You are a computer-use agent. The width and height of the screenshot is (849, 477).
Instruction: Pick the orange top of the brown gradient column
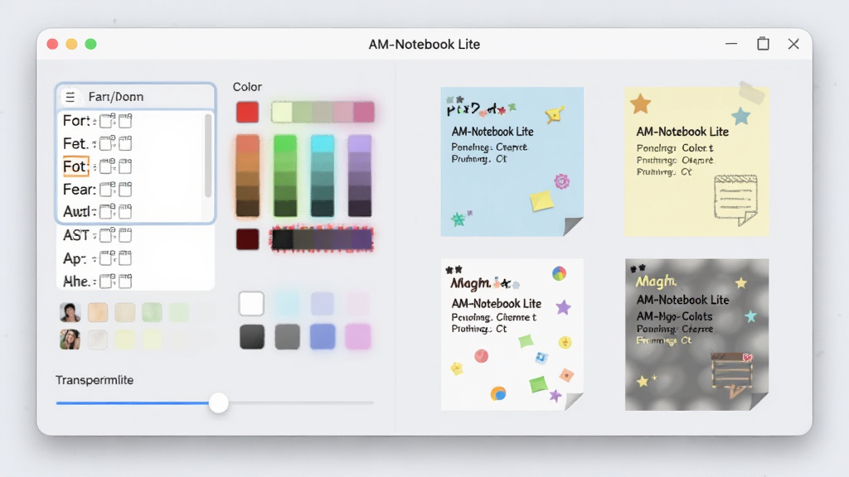247,144
